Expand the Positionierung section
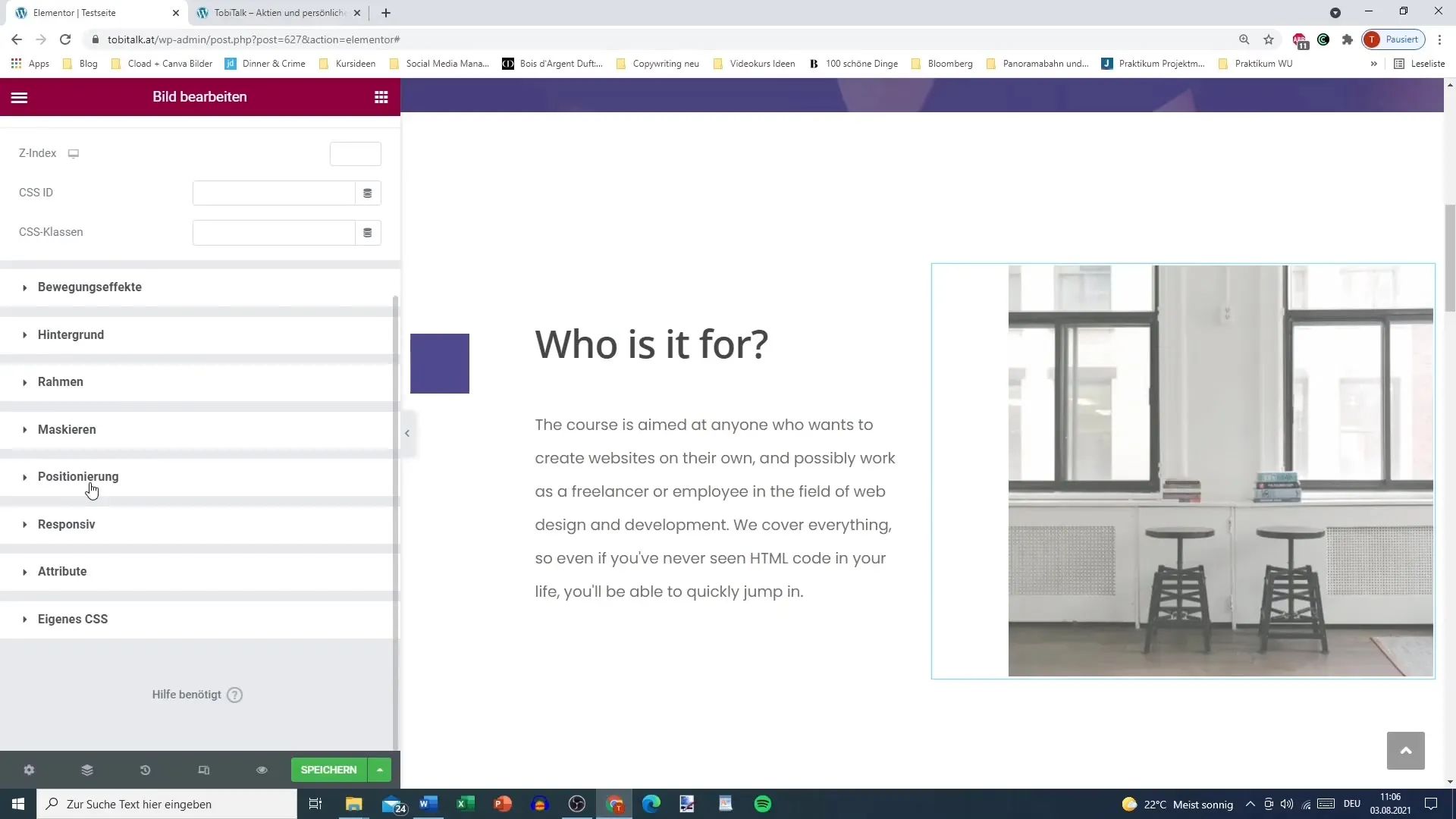Viewport: 1456px width, 819px height. [78, 477]
